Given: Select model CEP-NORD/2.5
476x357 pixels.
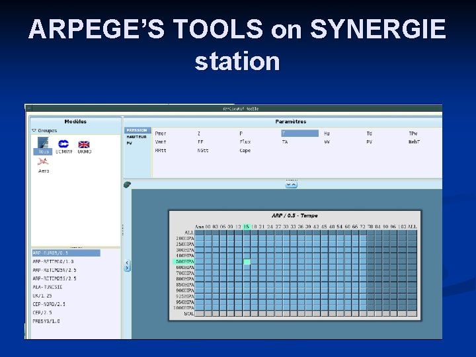Looking at the screenshot, I should coord(49,304).
